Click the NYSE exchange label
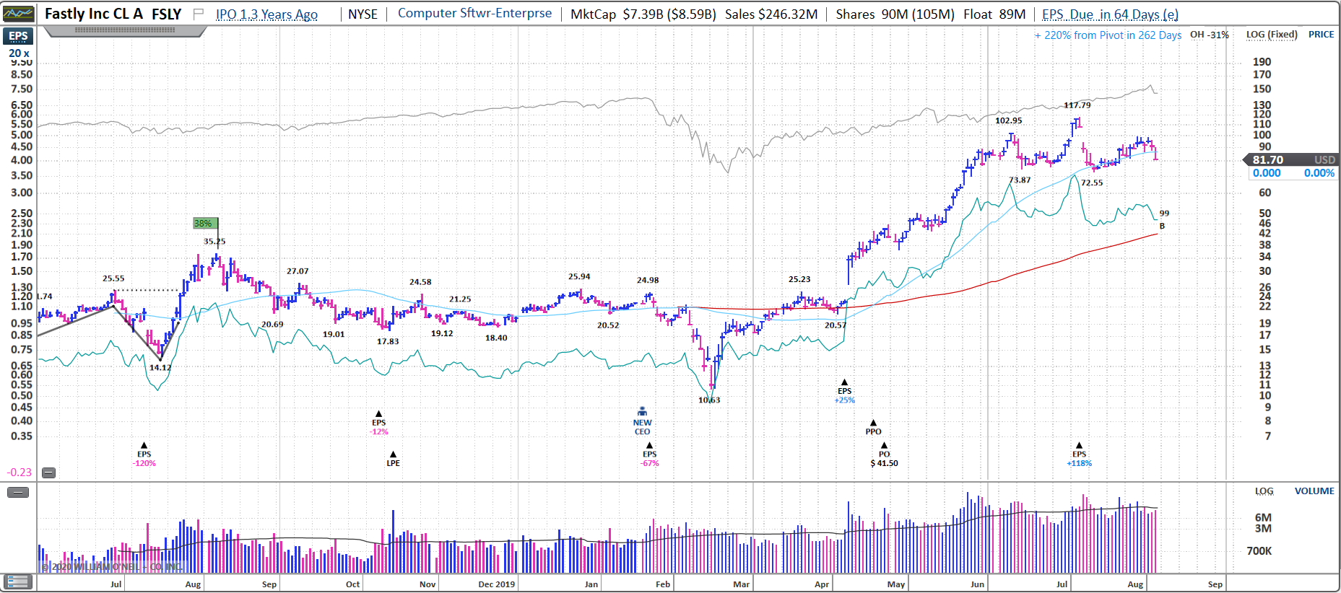 coord(363,14)
